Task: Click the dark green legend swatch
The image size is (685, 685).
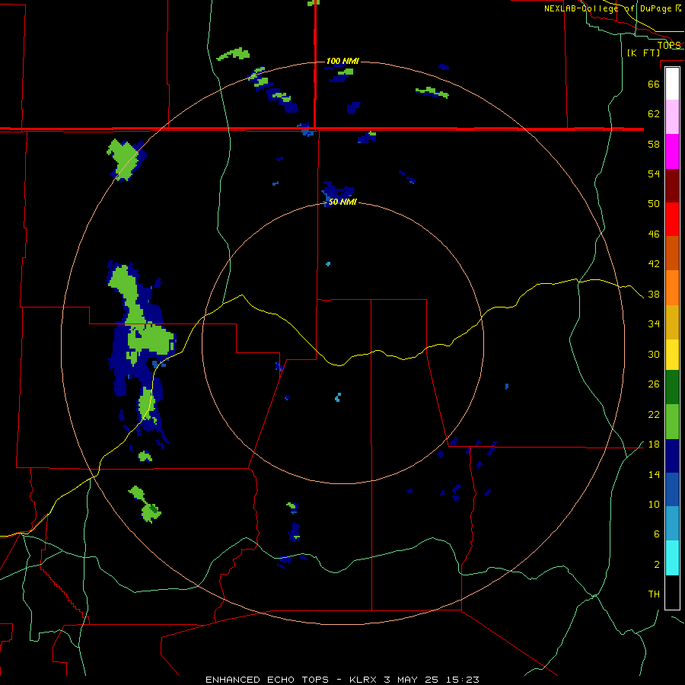Action: (672, 387)
